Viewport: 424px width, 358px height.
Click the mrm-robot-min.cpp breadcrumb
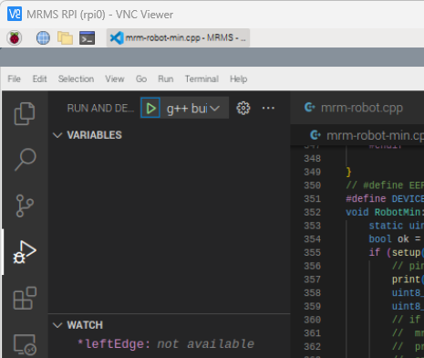click(367, 135)
